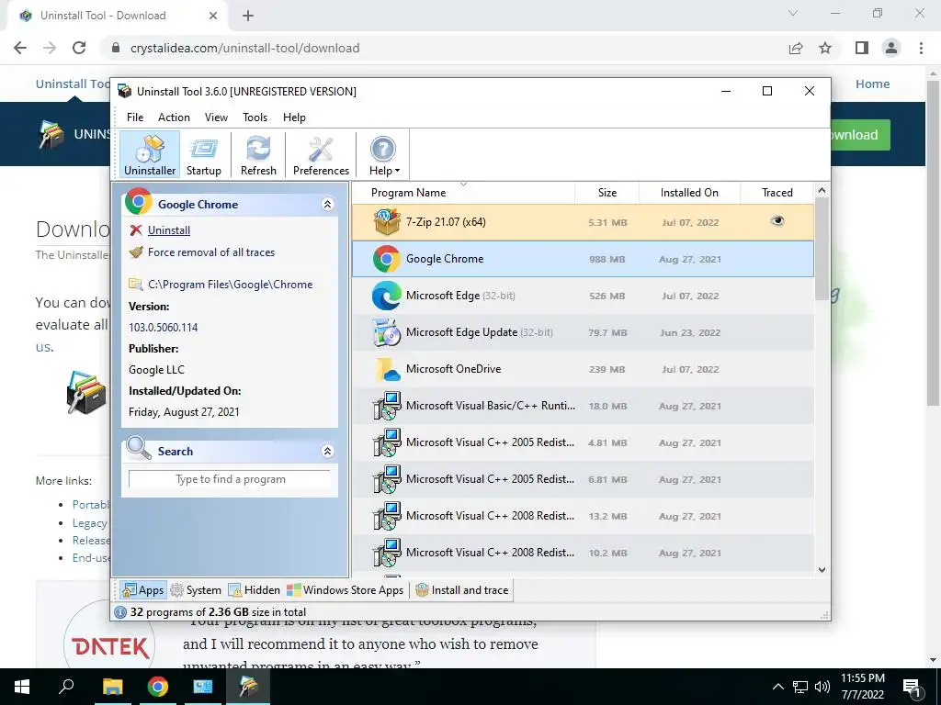This screenshot has width=941, height=705.
Task: Open the Uninstaller toolbar section
Action: click(x=150, y=154)
